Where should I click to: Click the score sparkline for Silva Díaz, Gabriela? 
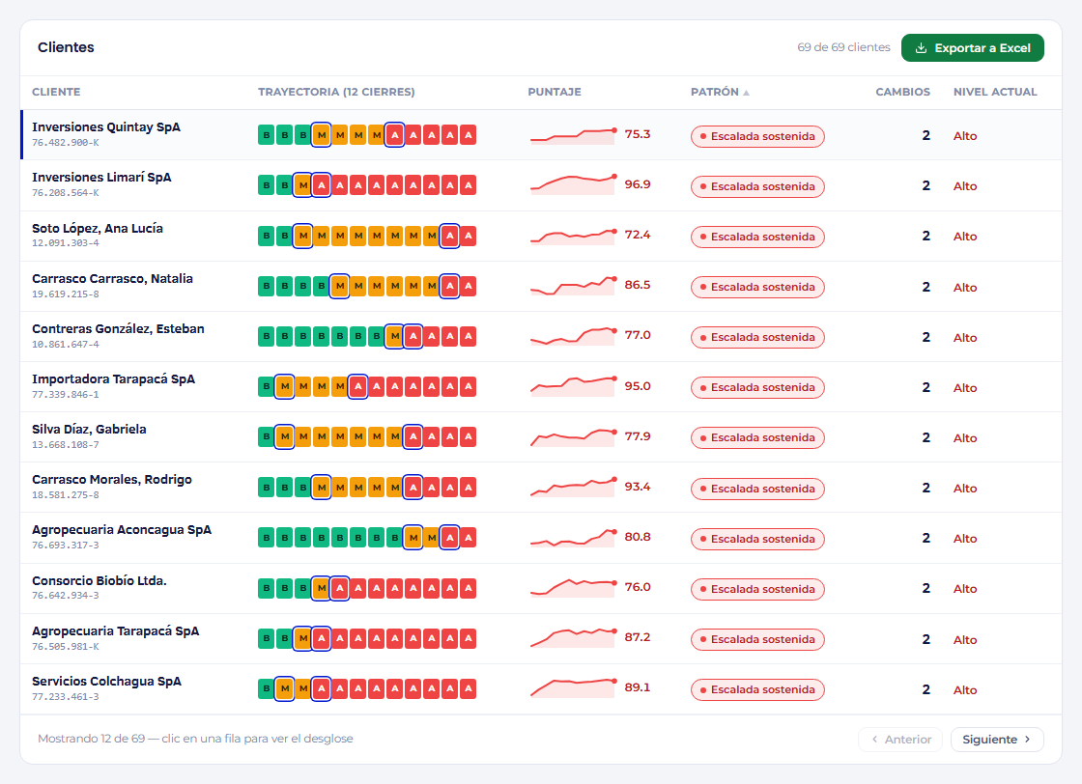573,437
